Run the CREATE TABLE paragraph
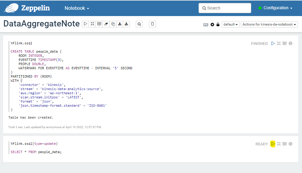 (273, 43)
